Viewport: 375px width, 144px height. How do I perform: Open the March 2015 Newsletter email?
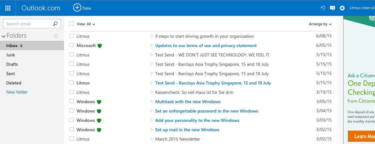pos(177,139)
